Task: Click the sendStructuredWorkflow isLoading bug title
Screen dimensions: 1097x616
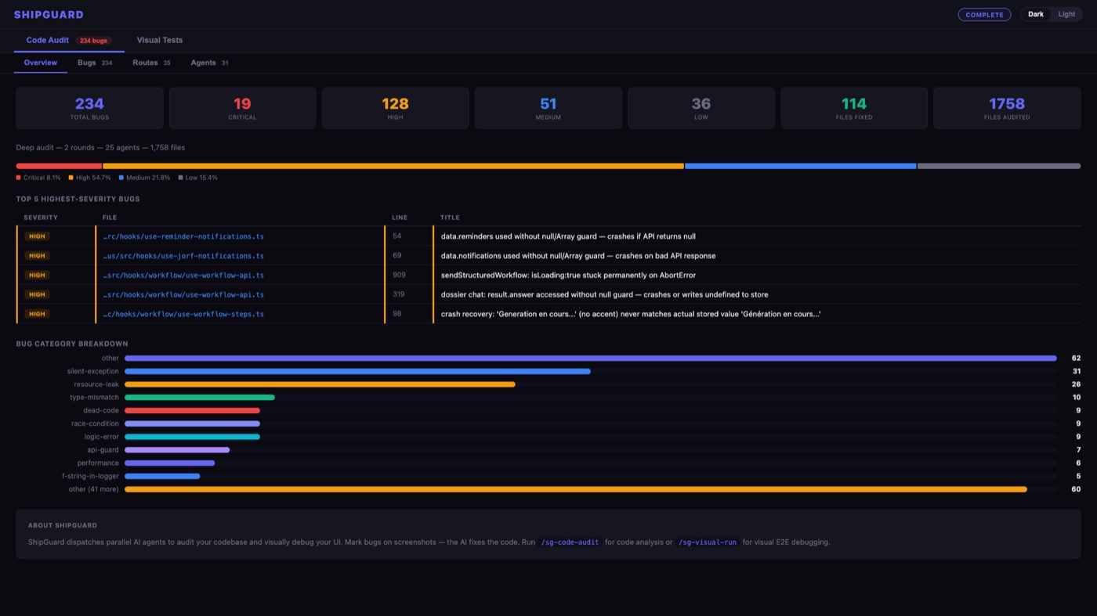Action: click(568, 276)
